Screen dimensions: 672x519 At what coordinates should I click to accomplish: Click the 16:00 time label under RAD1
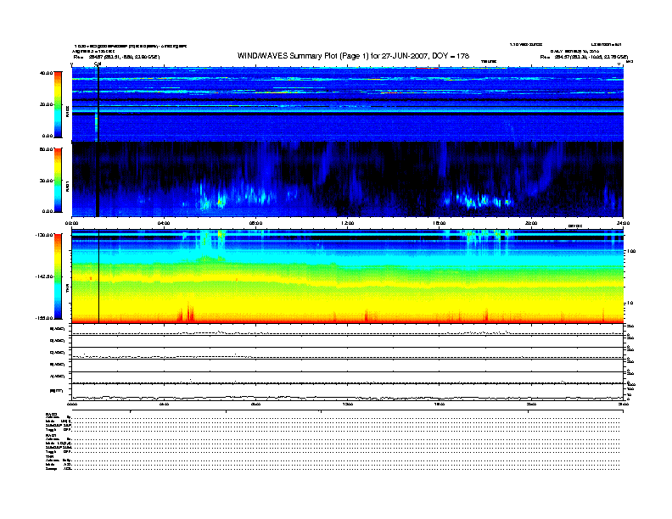tap(439, 223)
